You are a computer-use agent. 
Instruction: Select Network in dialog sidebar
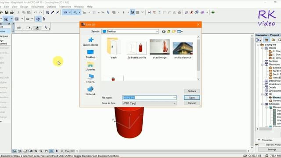pos(90,91)
